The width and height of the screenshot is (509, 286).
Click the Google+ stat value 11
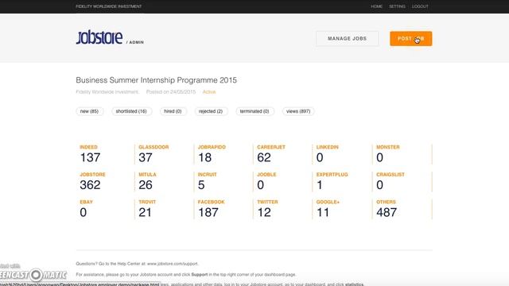coord(323,212)
